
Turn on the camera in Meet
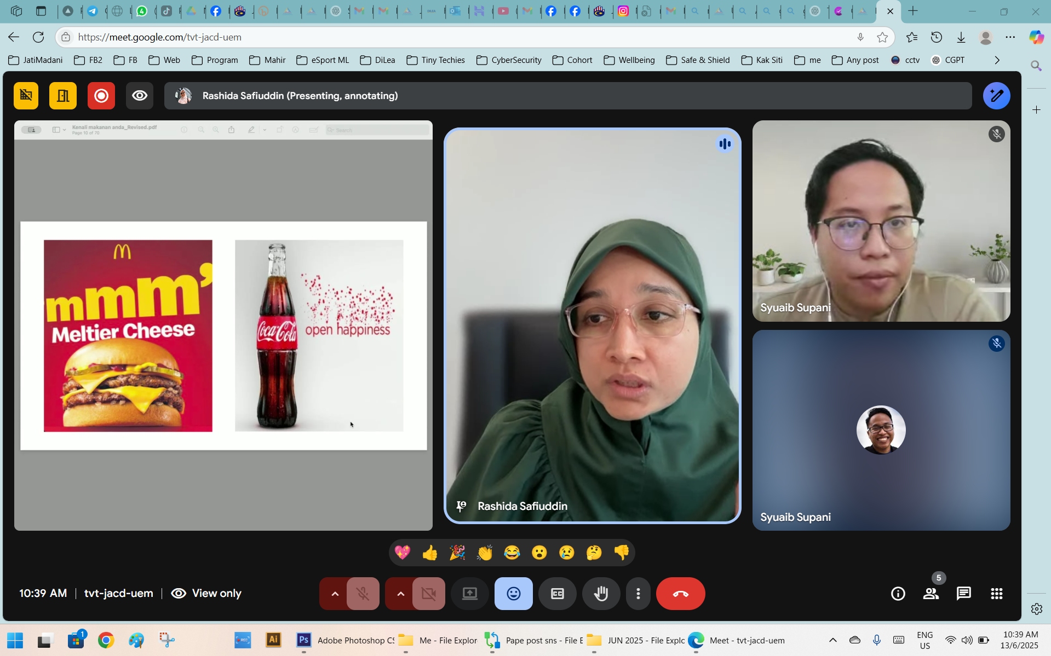(x=428, y=594)
